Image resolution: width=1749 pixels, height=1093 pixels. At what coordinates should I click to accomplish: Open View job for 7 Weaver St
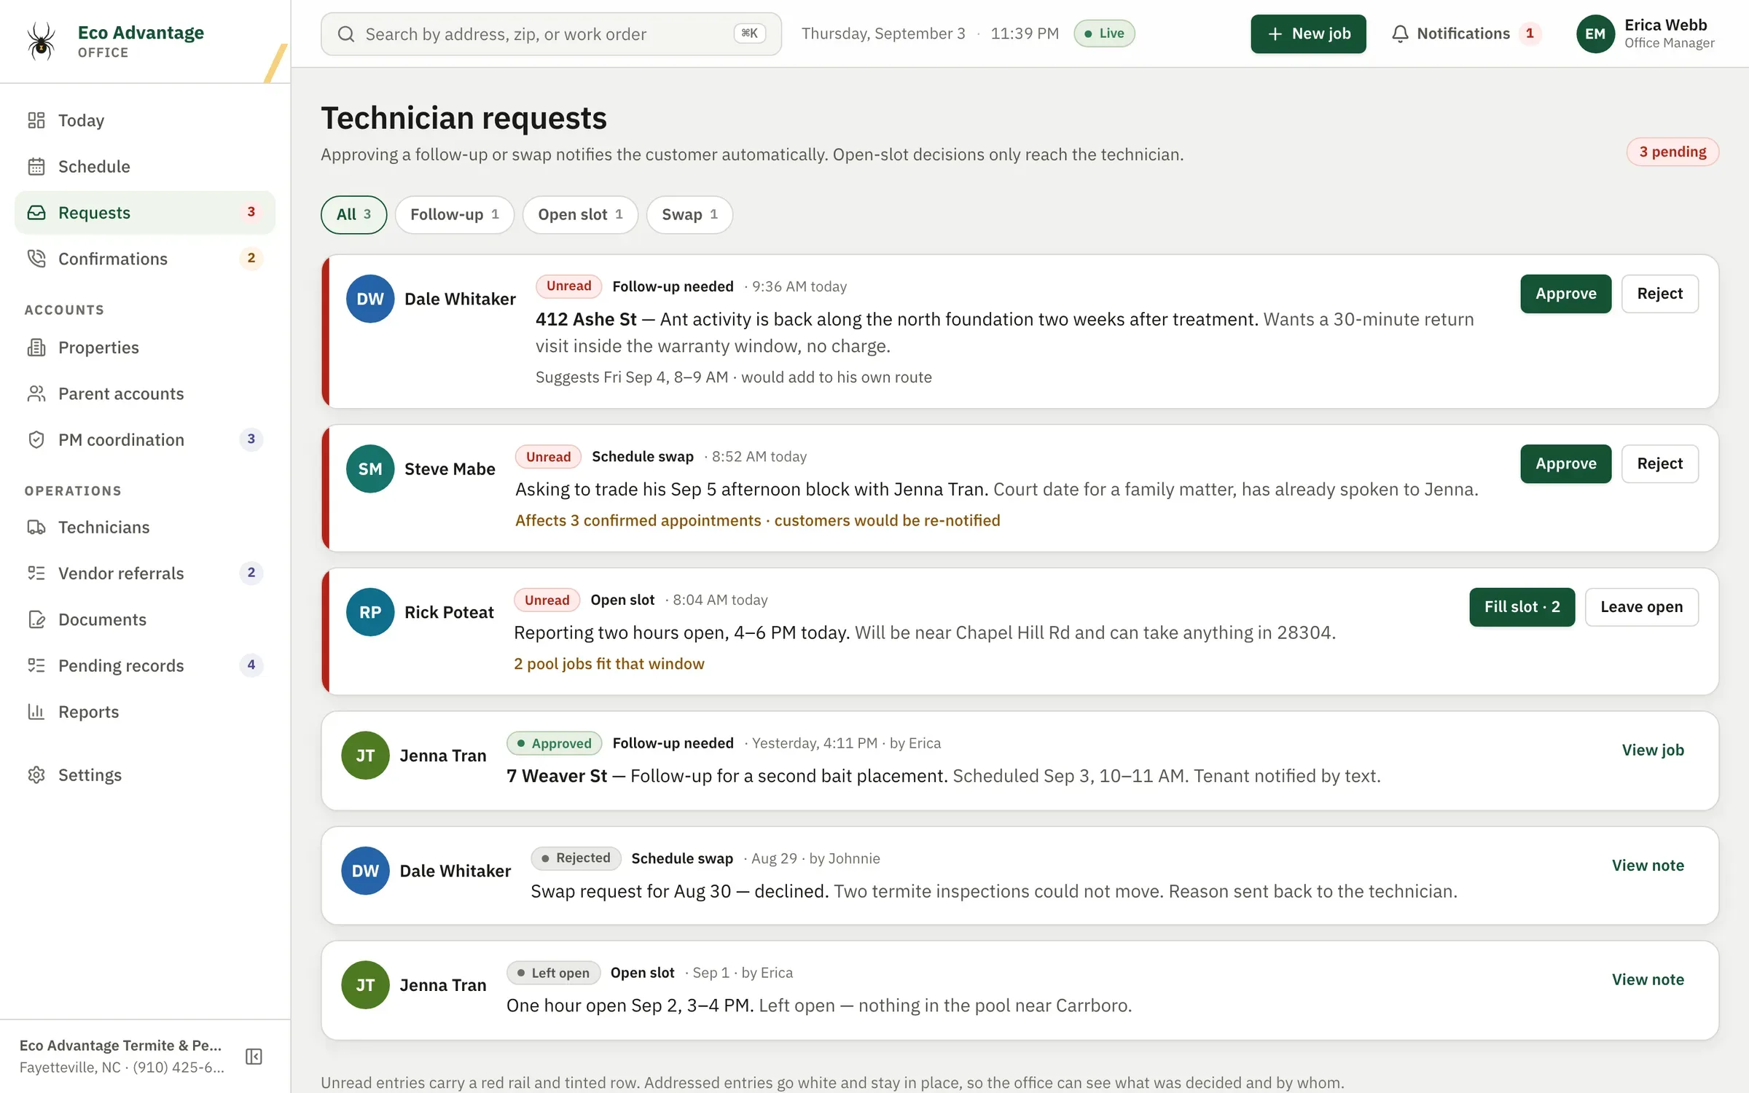(x=1653, y=750)
